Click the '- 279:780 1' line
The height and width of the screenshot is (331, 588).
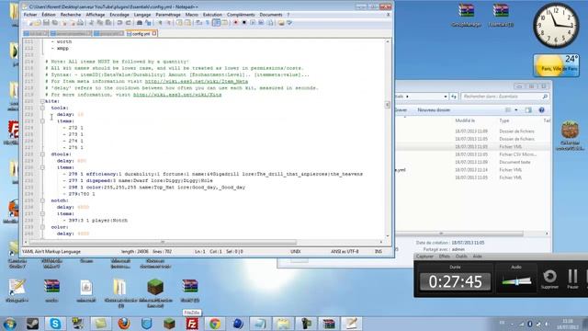point(79,194)
